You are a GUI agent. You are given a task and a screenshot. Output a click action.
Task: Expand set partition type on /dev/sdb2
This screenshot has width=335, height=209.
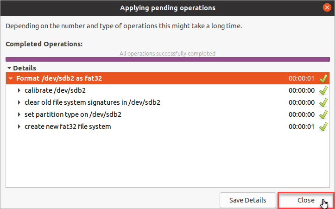pos(19,114)
